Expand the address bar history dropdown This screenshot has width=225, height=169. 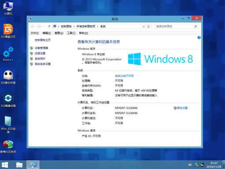tap(144, 27)
